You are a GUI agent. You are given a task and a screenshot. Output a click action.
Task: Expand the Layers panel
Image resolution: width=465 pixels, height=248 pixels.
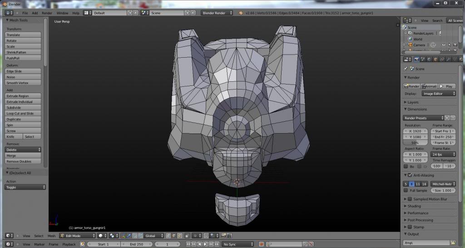tap(406, 102)
